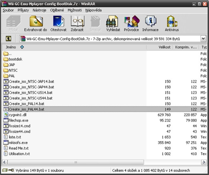Click size value 1 002
Image resolution: width=209 pixels, height=175 pixels.
pos(166,154)
